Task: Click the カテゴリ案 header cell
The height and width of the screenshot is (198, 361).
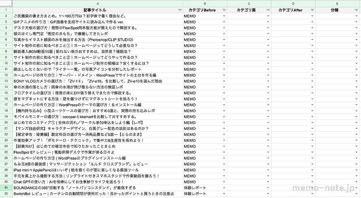Action: (249, 10)
